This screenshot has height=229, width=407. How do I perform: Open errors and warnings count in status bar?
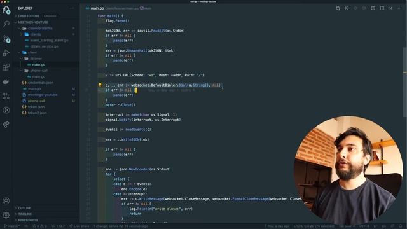tap(39, 226)
